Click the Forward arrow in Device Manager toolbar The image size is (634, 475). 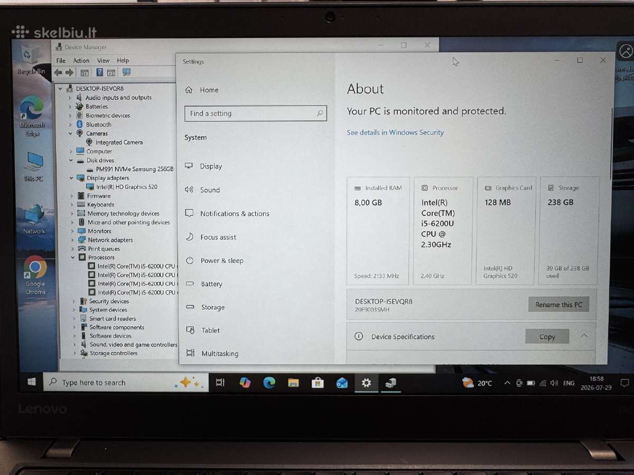pos(69,72)
